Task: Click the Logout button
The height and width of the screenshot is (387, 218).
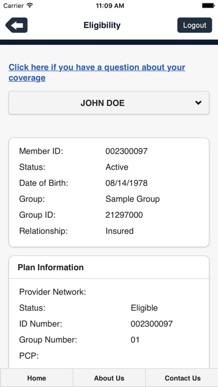Action: 195,25
